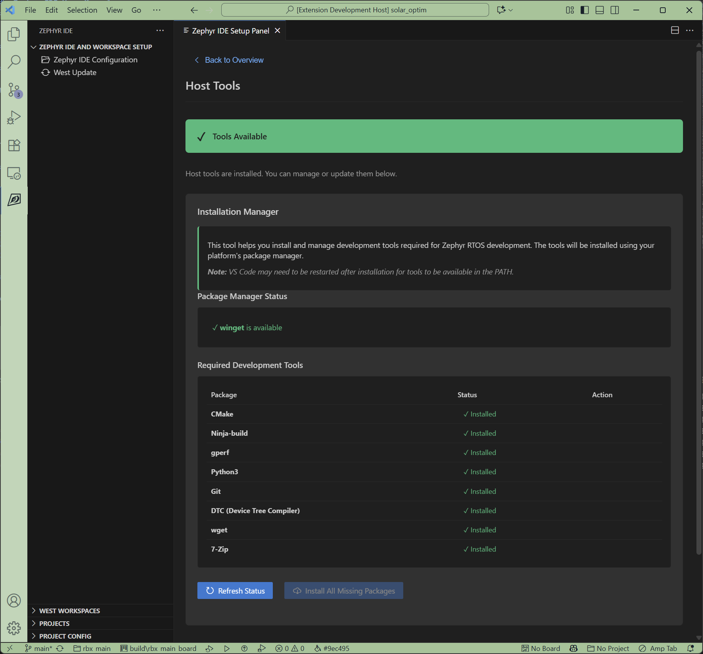This screenshot has width=703, height=654.
Task: Click the Refresh Status button
Action: coord(235,590)
